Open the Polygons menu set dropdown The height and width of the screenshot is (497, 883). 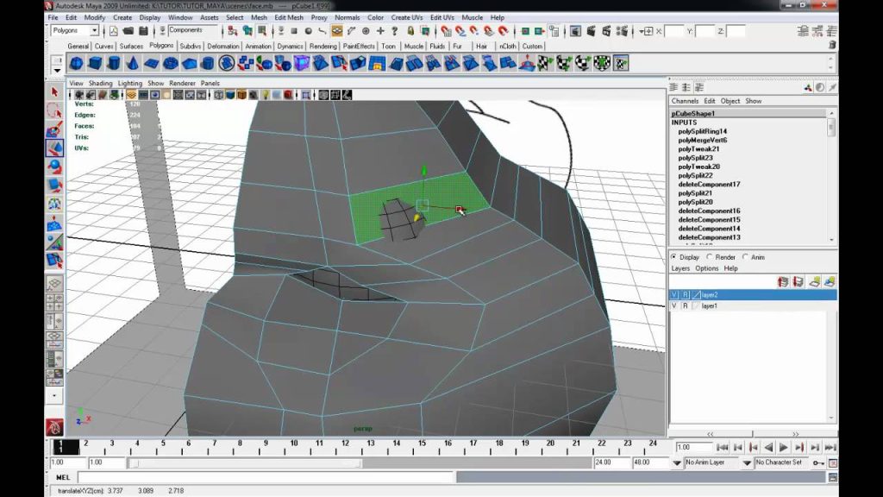pyautogui.click(x=75, y=30)
